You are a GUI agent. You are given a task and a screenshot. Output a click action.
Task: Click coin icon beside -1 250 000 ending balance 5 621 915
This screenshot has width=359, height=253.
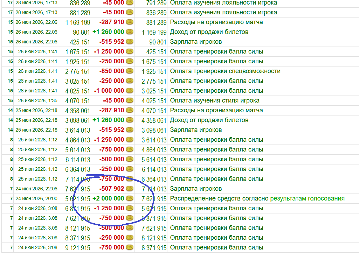[130, 208]
